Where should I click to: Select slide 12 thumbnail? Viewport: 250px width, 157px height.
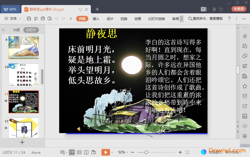click(x=24, y=128)
